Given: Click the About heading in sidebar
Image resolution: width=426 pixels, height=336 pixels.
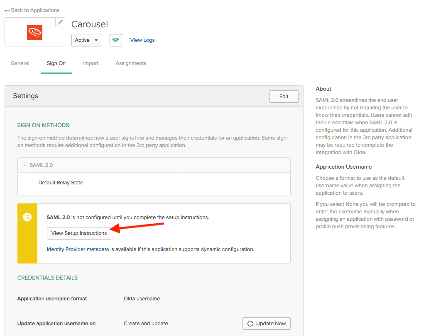Looking at the screenshot, I should click(323, 89).
